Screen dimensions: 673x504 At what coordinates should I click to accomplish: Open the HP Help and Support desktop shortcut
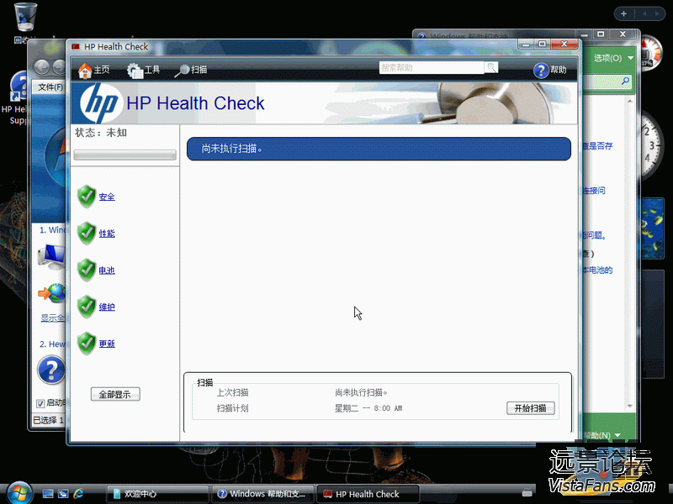click(x=17, y=88)
